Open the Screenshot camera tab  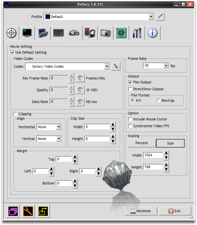(x=105, y=33)
